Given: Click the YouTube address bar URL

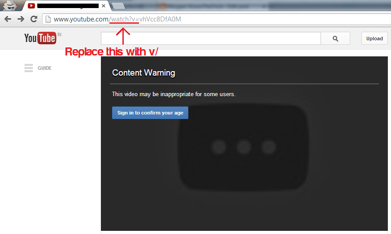Looking at the screenshot, I should click(x=117, y=19).
